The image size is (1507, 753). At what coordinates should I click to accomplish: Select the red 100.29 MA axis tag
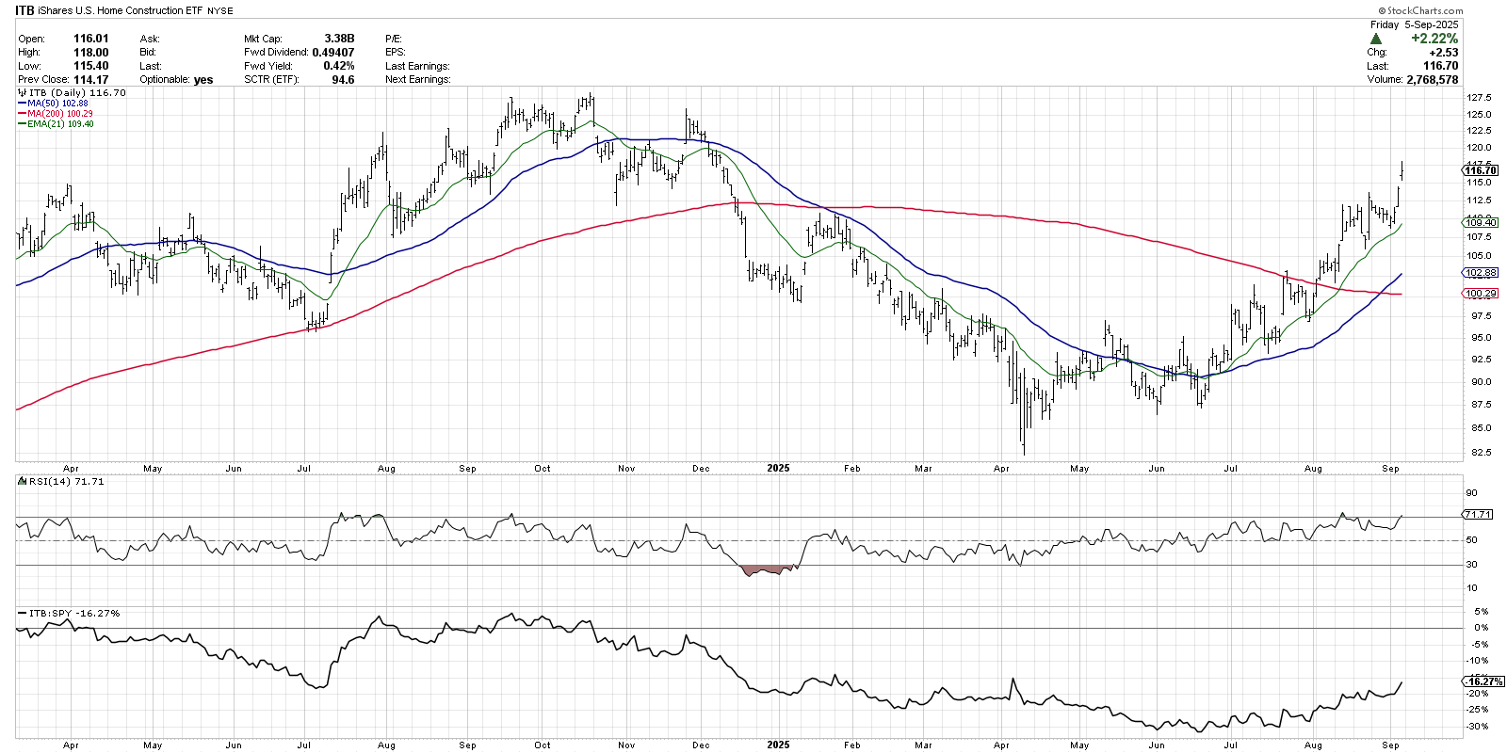1481,294
